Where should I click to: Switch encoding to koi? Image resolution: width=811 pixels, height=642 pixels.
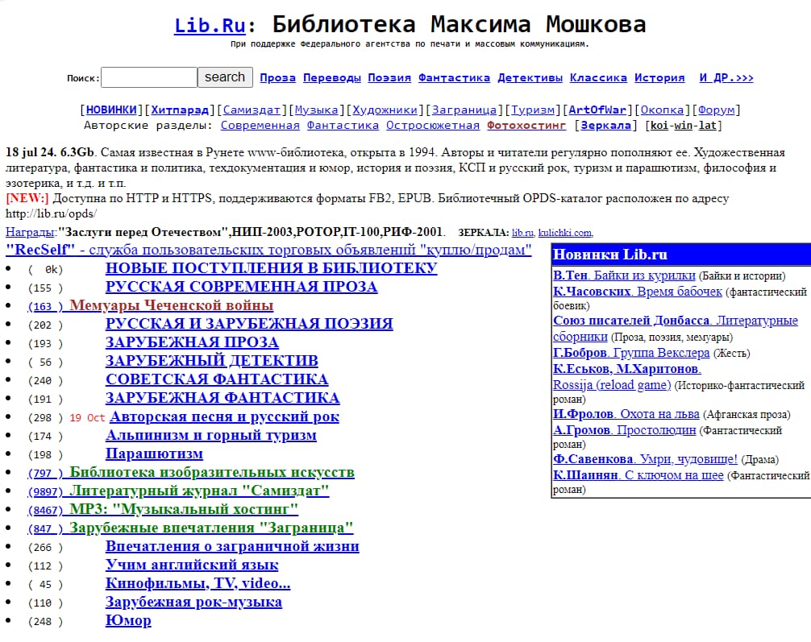(659, 126)
